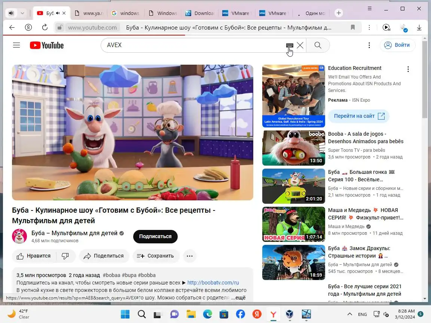Image resolution: width=431 pixels, height=323 pixels.
Task: Click the site padlock connection icon
Action: point(59,27)
